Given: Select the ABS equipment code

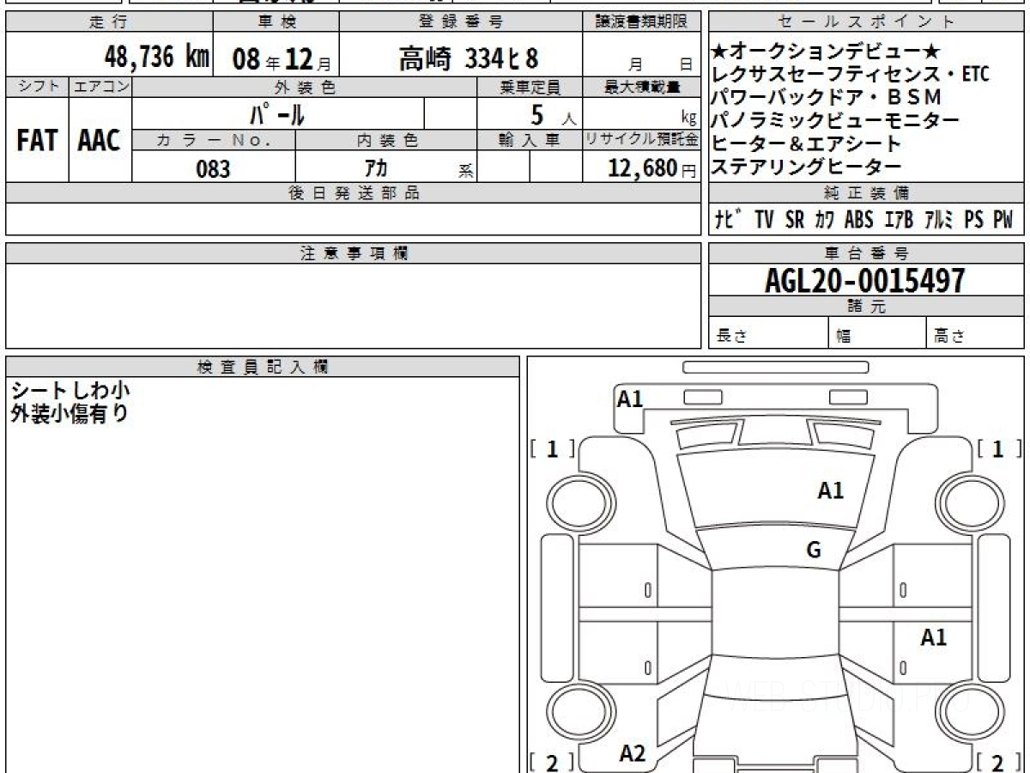Looking at the screenshot, I should [x=858, y=220].
